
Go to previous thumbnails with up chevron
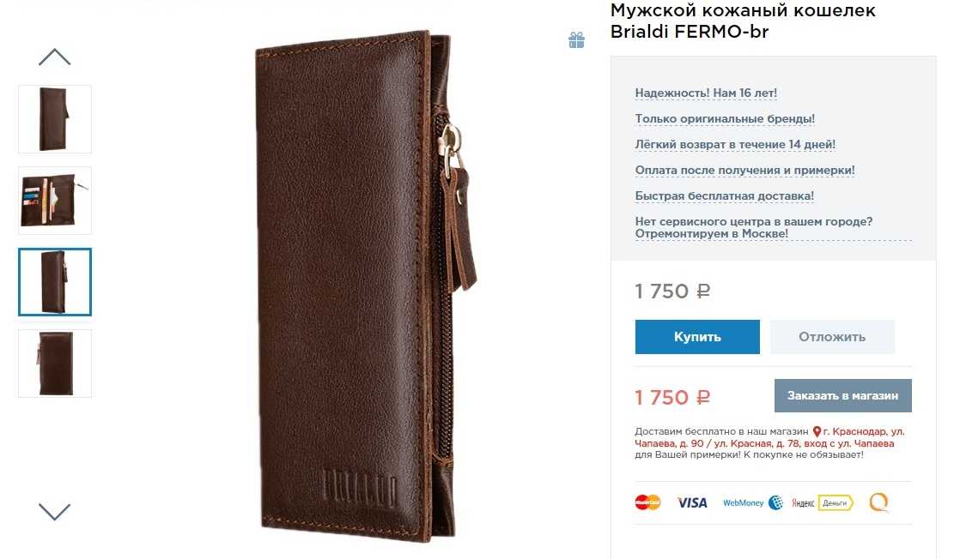[x=54, y=57]
